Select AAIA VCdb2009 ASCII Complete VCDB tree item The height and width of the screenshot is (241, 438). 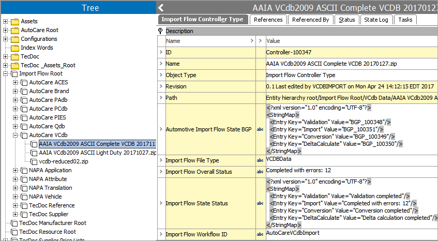(x=98, y=144)
